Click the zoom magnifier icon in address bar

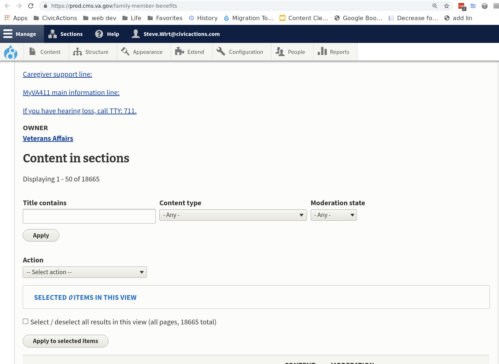435,6
